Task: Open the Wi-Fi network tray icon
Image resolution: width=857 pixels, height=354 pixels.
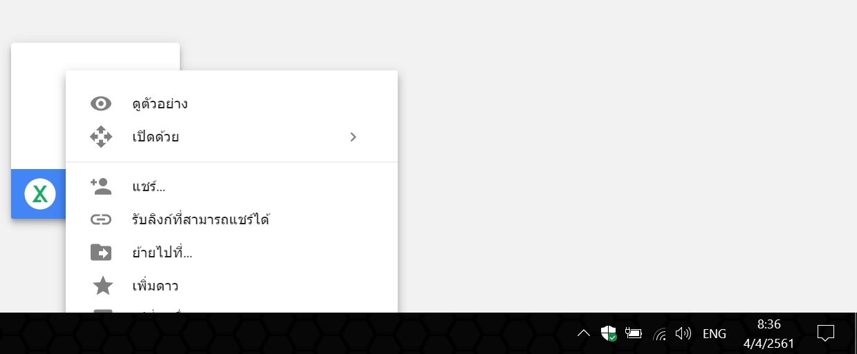Action: pyautogui.click(x=660, y=335)
